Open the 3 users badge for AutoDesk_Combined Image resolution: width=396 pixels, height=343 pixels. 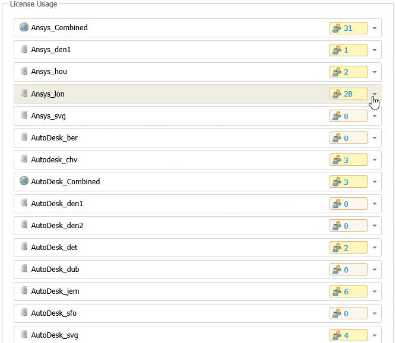(x=349, y=182)
